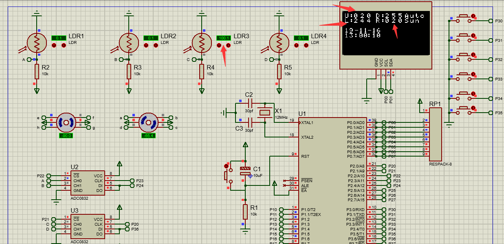504x244 pixels.
Task: Select capacitor C2 symbol
Action: pos(250,103)
